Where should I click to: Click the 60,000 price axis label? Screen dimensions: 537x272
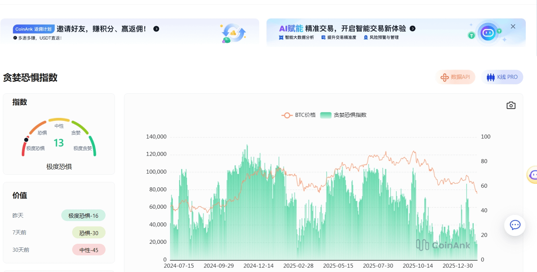(x=158, y=207)
